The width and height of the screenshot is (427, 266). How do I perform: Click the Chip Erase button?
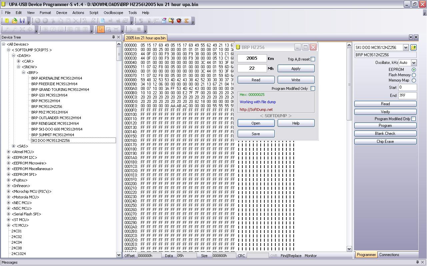385,141
